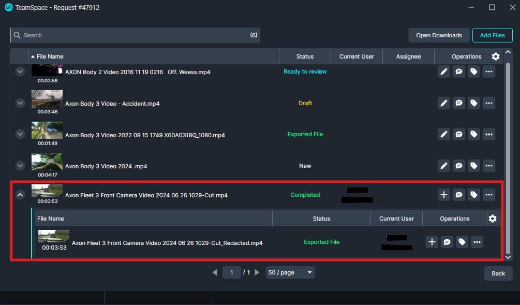Expand the Axon Body 3 Accident row
The image size is (520, 305).
pos(20,104)
